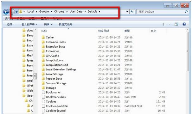Click the BAK 文件 type cell
Image resolution: width=192 pixels, height=114 pixels.
[130, 97]
